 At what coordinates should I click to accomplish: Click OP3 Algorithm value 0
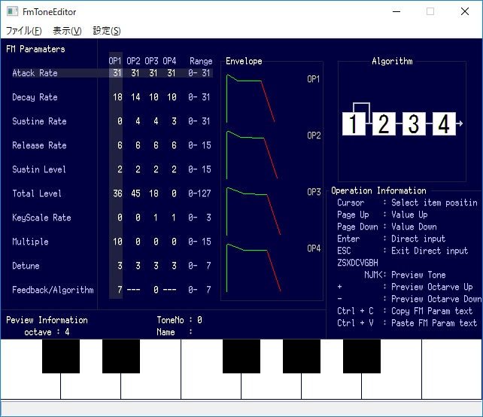[156, 289]
